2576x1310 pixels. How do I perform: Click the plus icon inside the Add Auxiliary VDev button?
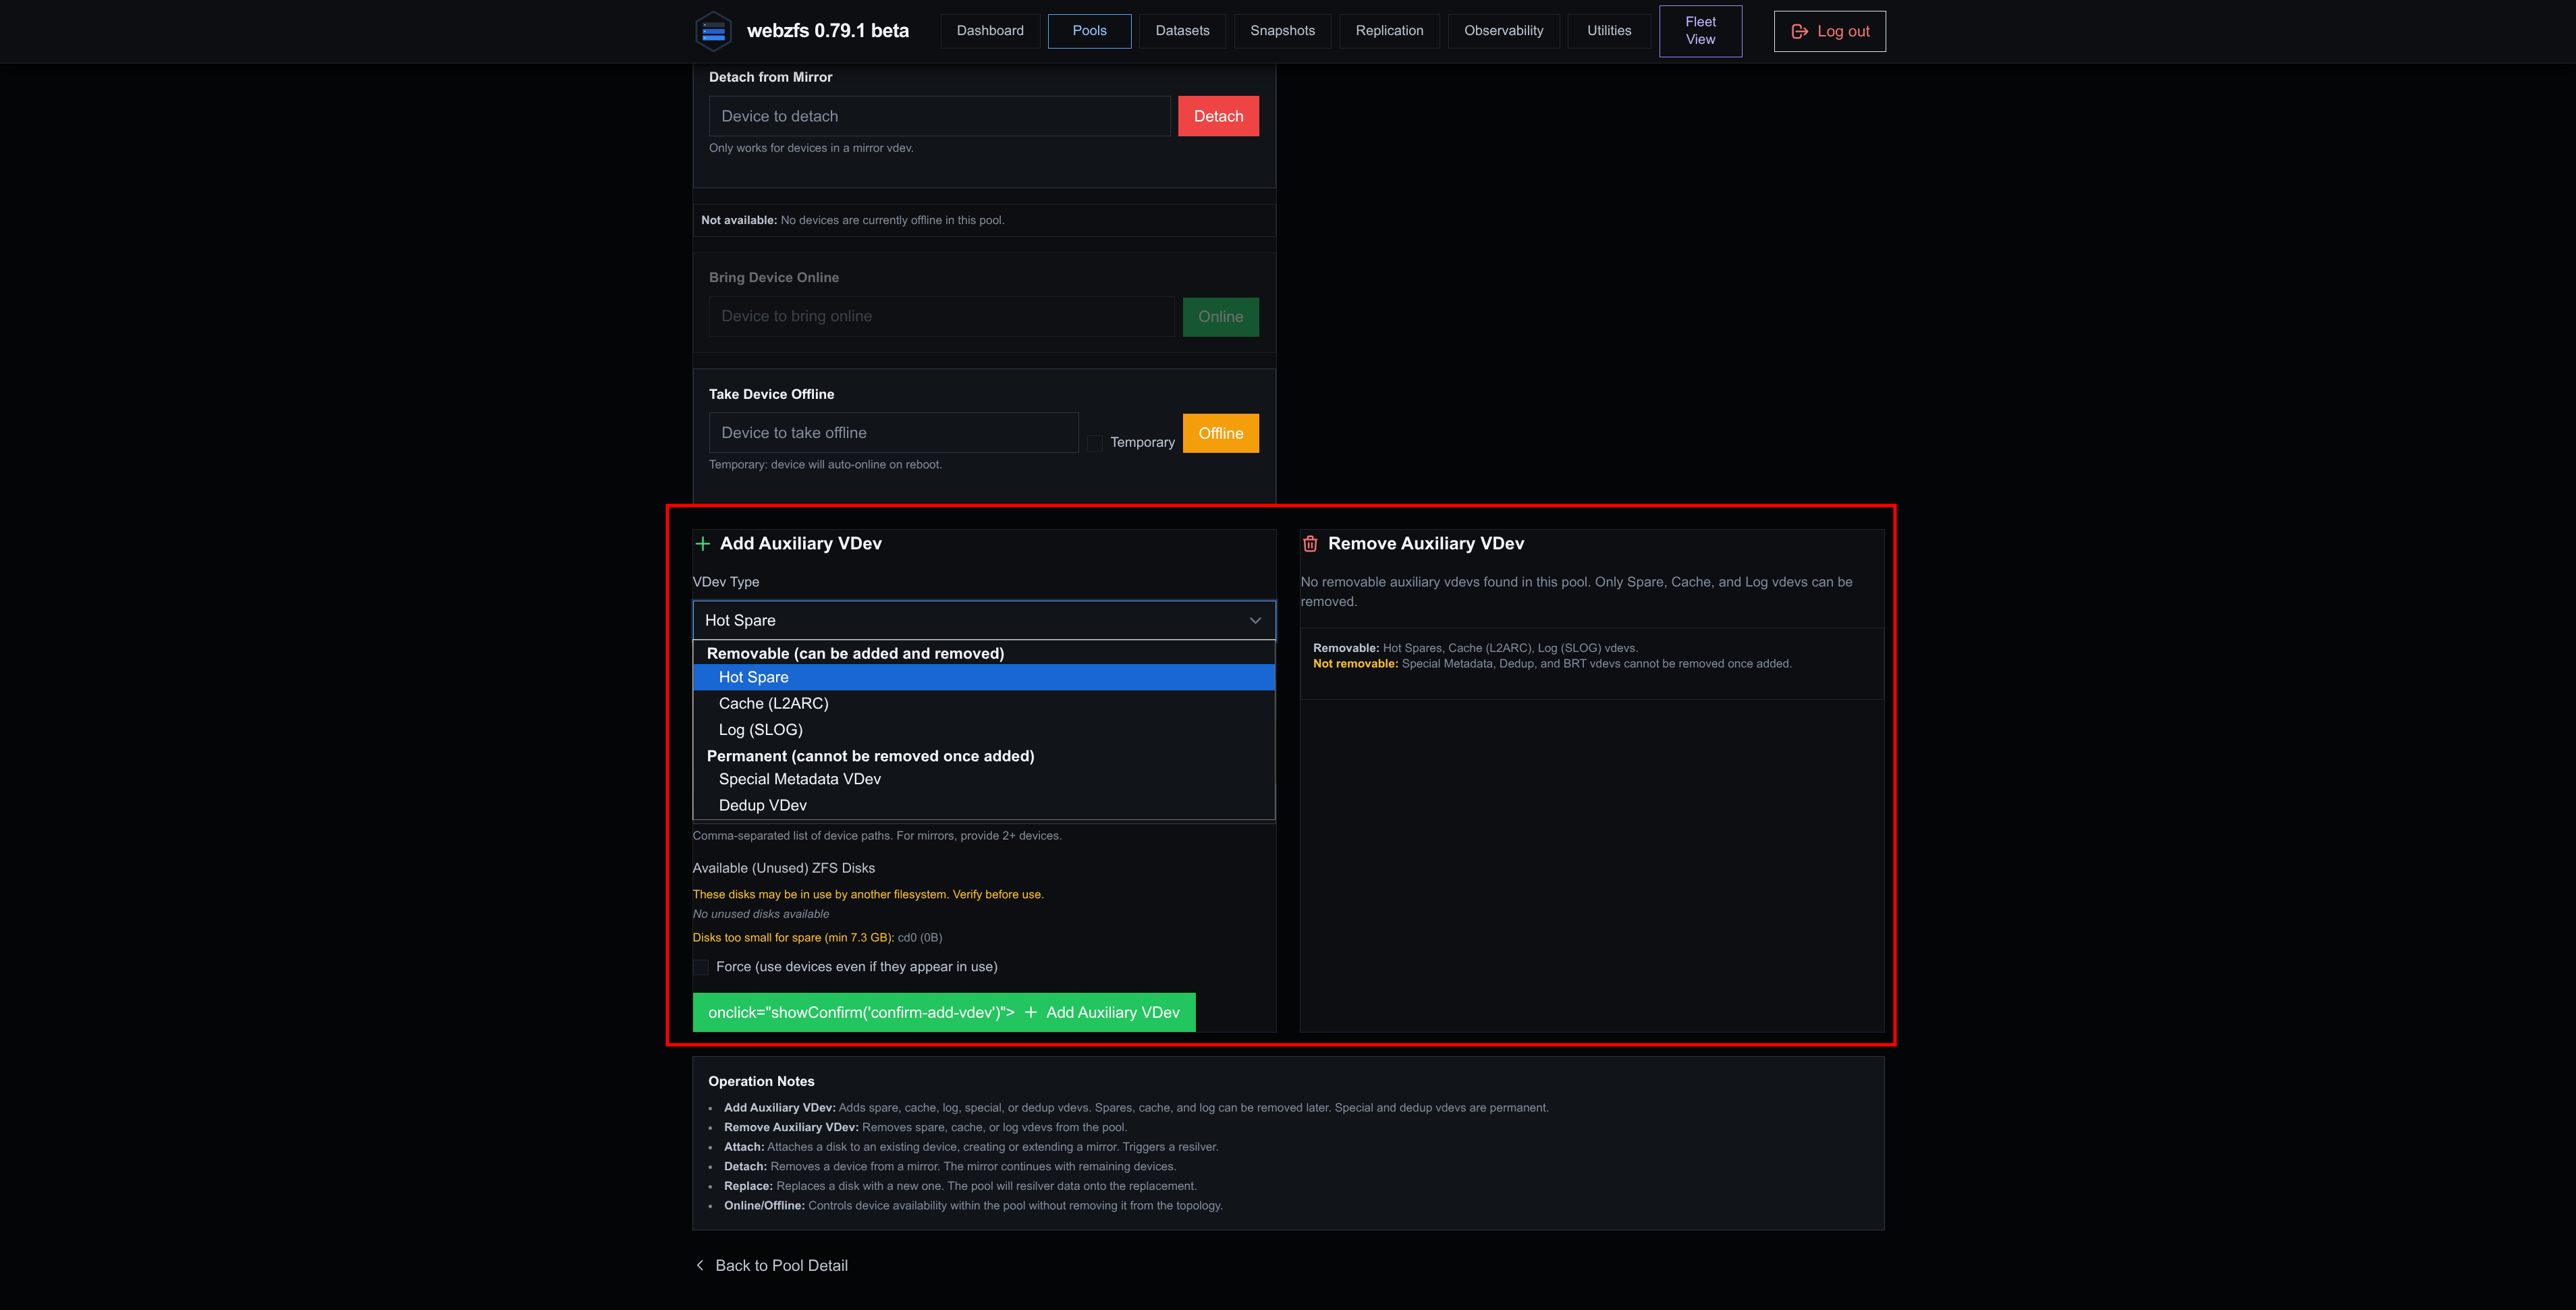click(x=1030, y=1012)
